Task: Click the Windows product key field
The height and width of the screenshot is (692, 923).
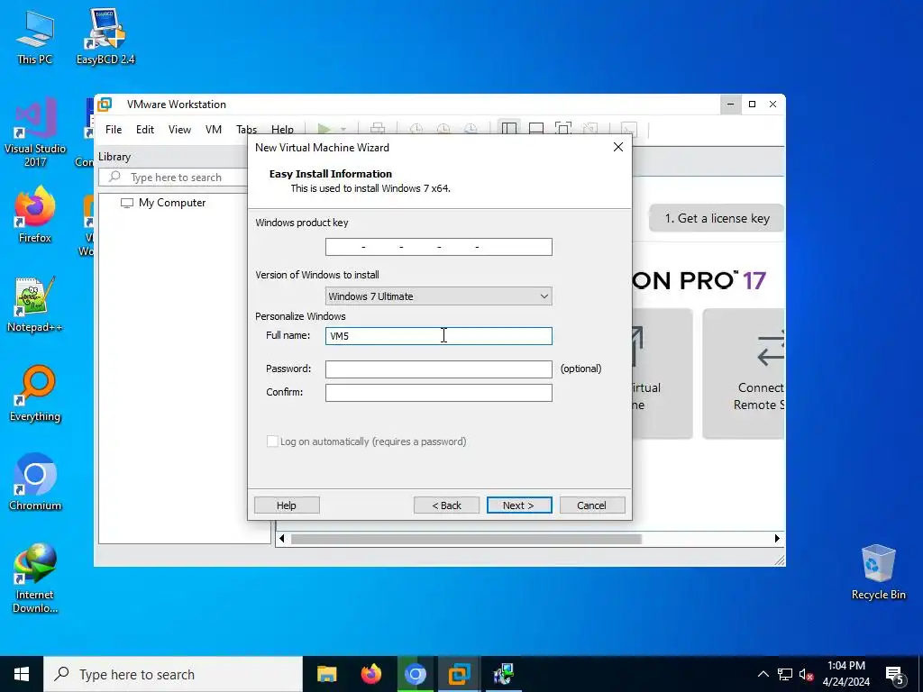Action: point(439,247)
